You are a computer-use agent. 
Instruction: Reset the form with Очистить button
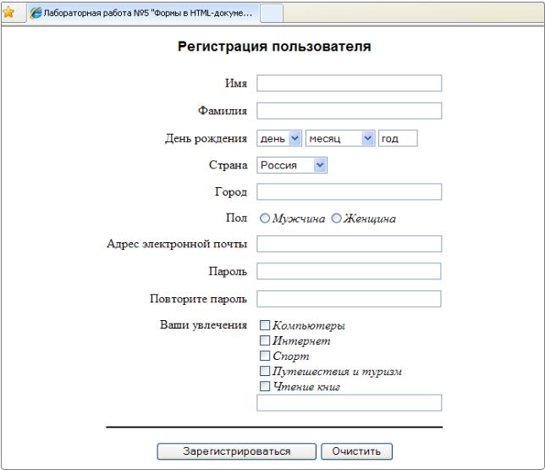(x=356, y=451)
